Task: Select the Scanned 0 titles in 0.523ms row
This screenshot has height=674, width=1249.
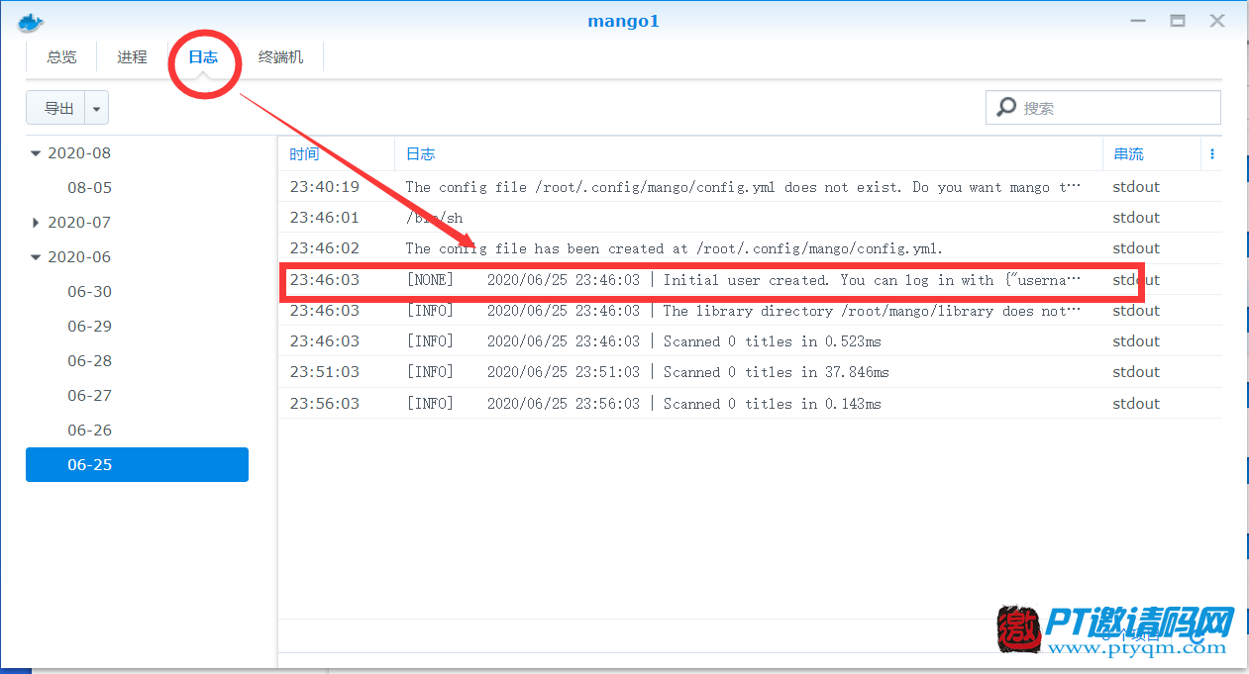Action: point(750,341)
